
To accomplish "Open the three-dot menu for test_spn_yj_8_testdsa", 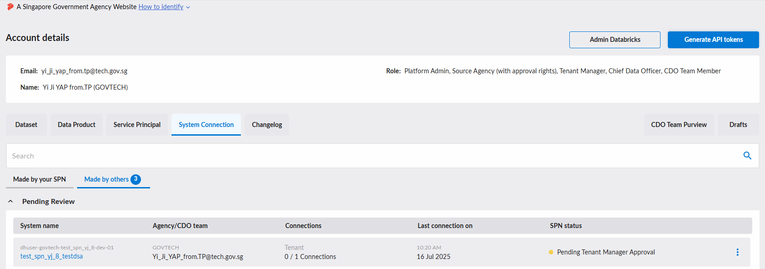I will click(x=737, y=252).
